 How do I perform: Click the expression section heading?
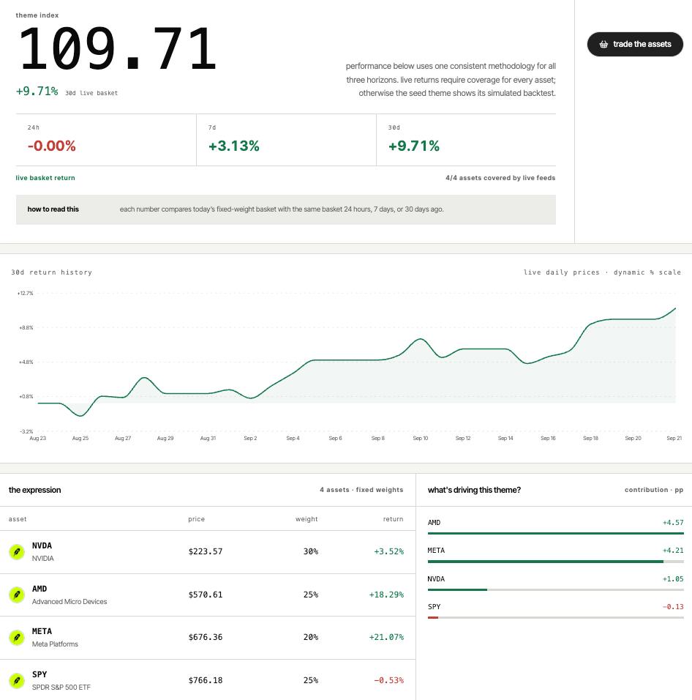point(35,490)
